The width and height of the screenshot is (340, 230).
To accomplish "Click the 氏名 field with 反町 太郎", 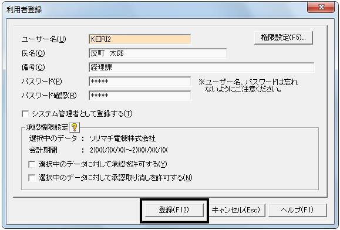I will tap(157, 53).
